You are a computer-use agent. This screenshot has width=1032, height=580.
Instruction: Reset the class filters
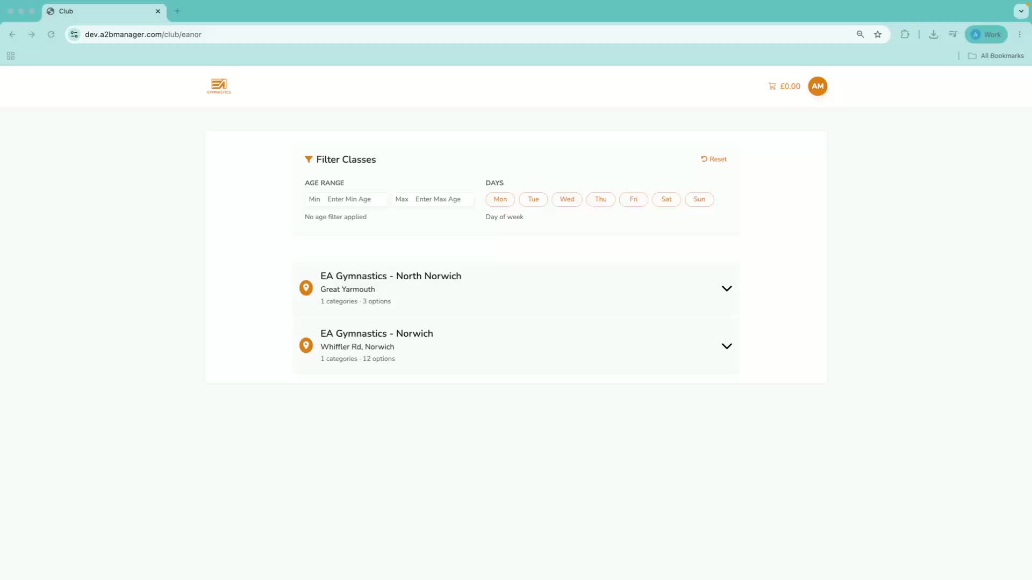pos(714,159)
